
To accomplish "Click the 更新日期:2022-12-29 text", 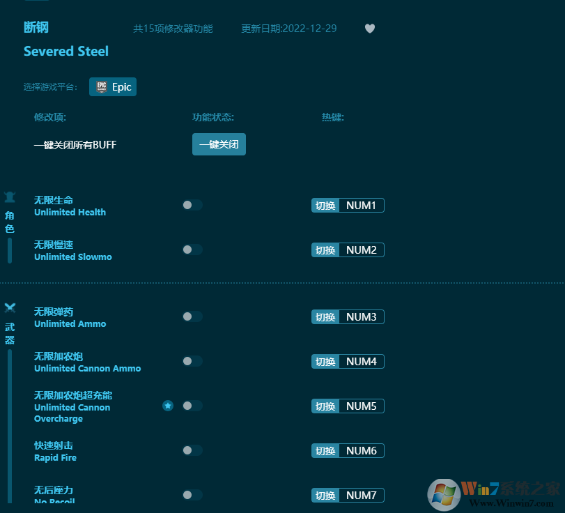I will point(288,29).
